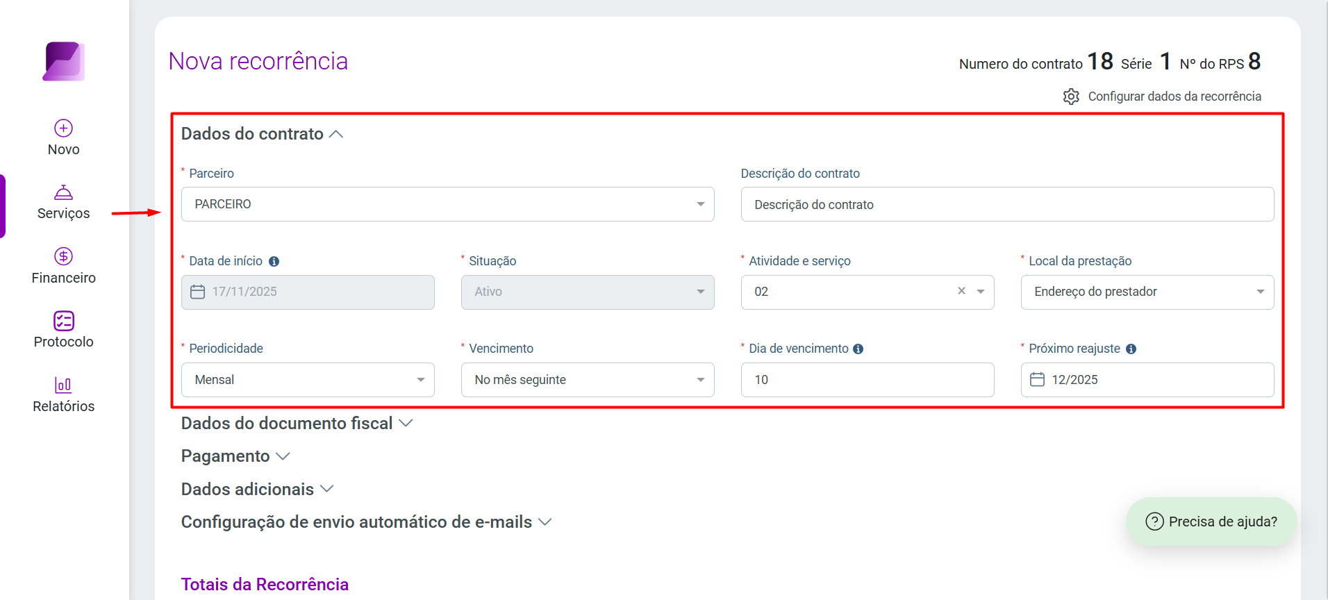This screenshot has height=600, width=1328.
Task: Open the Relatórios chart icon
Action: 64,385
